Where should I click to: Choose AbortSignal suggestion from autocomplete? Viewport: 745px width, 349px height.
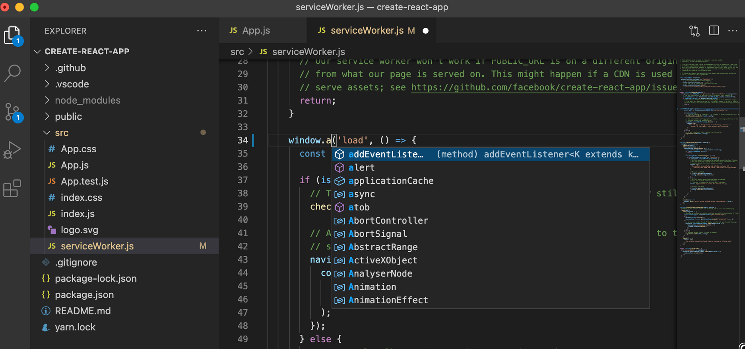coord(491,234)
